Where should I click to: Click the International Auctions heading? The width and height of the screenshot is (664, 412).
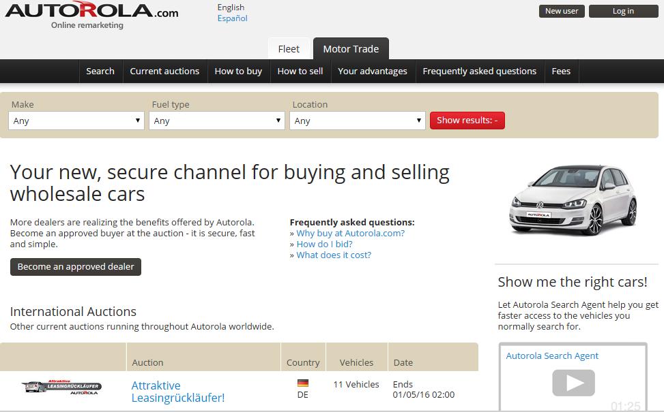pyautogui.click(x=73, y=312)
